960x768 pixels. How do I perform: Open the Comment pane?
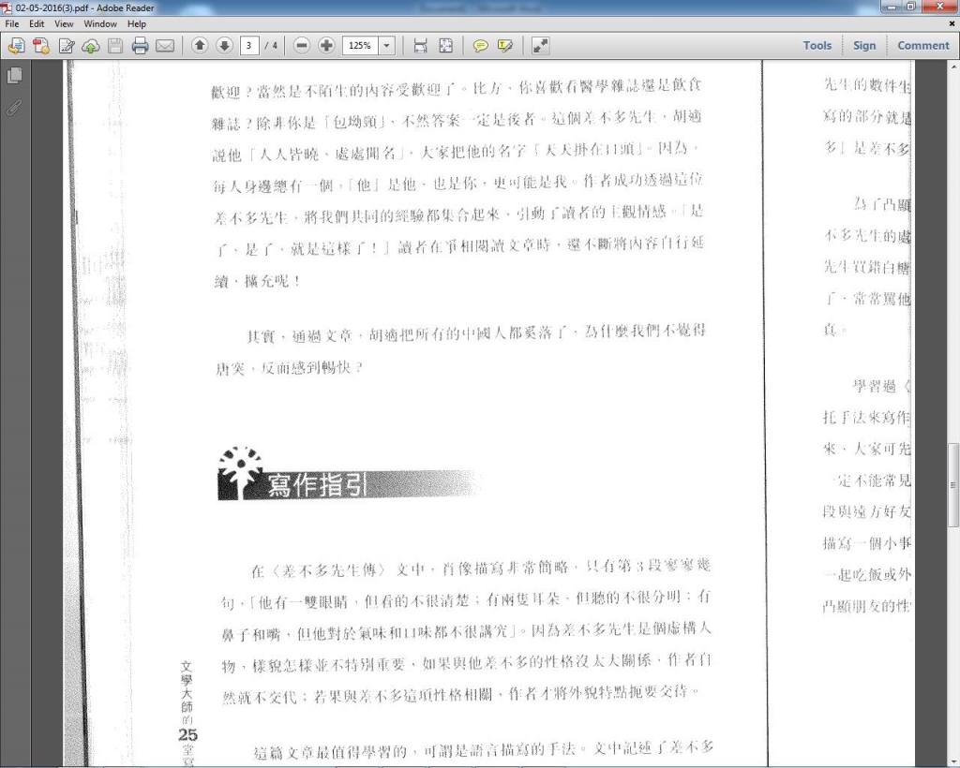pos(923,45)
